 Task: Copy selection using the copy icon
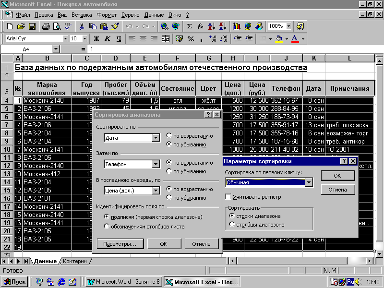coord(93,26)
